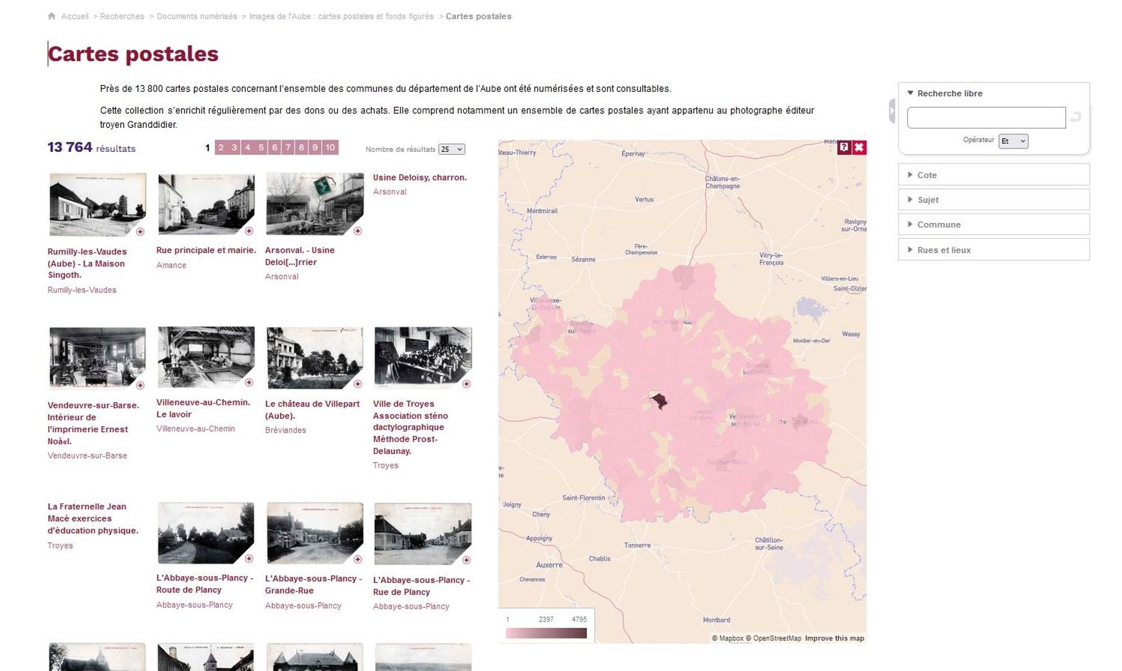This screenshot has width=1122, height=671.
Task: Open Vendeuvre-sur-Barse imprimerie thumbnail
Action: (98, 358)
